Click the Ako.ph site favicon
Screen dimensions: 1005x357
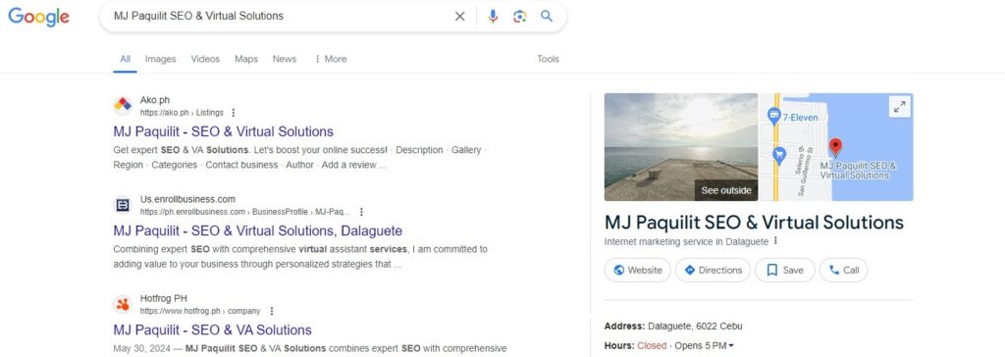coord(123,105)
